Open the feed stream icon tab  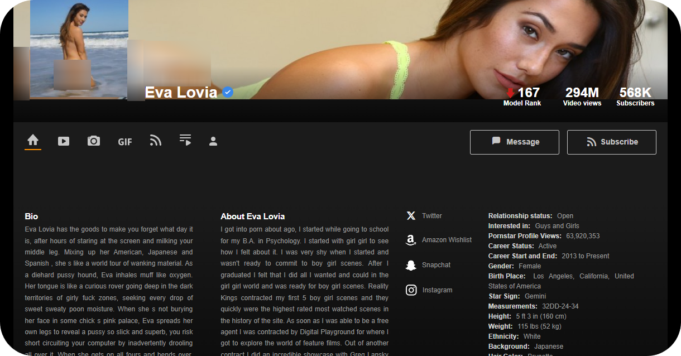tap(156, 141)
